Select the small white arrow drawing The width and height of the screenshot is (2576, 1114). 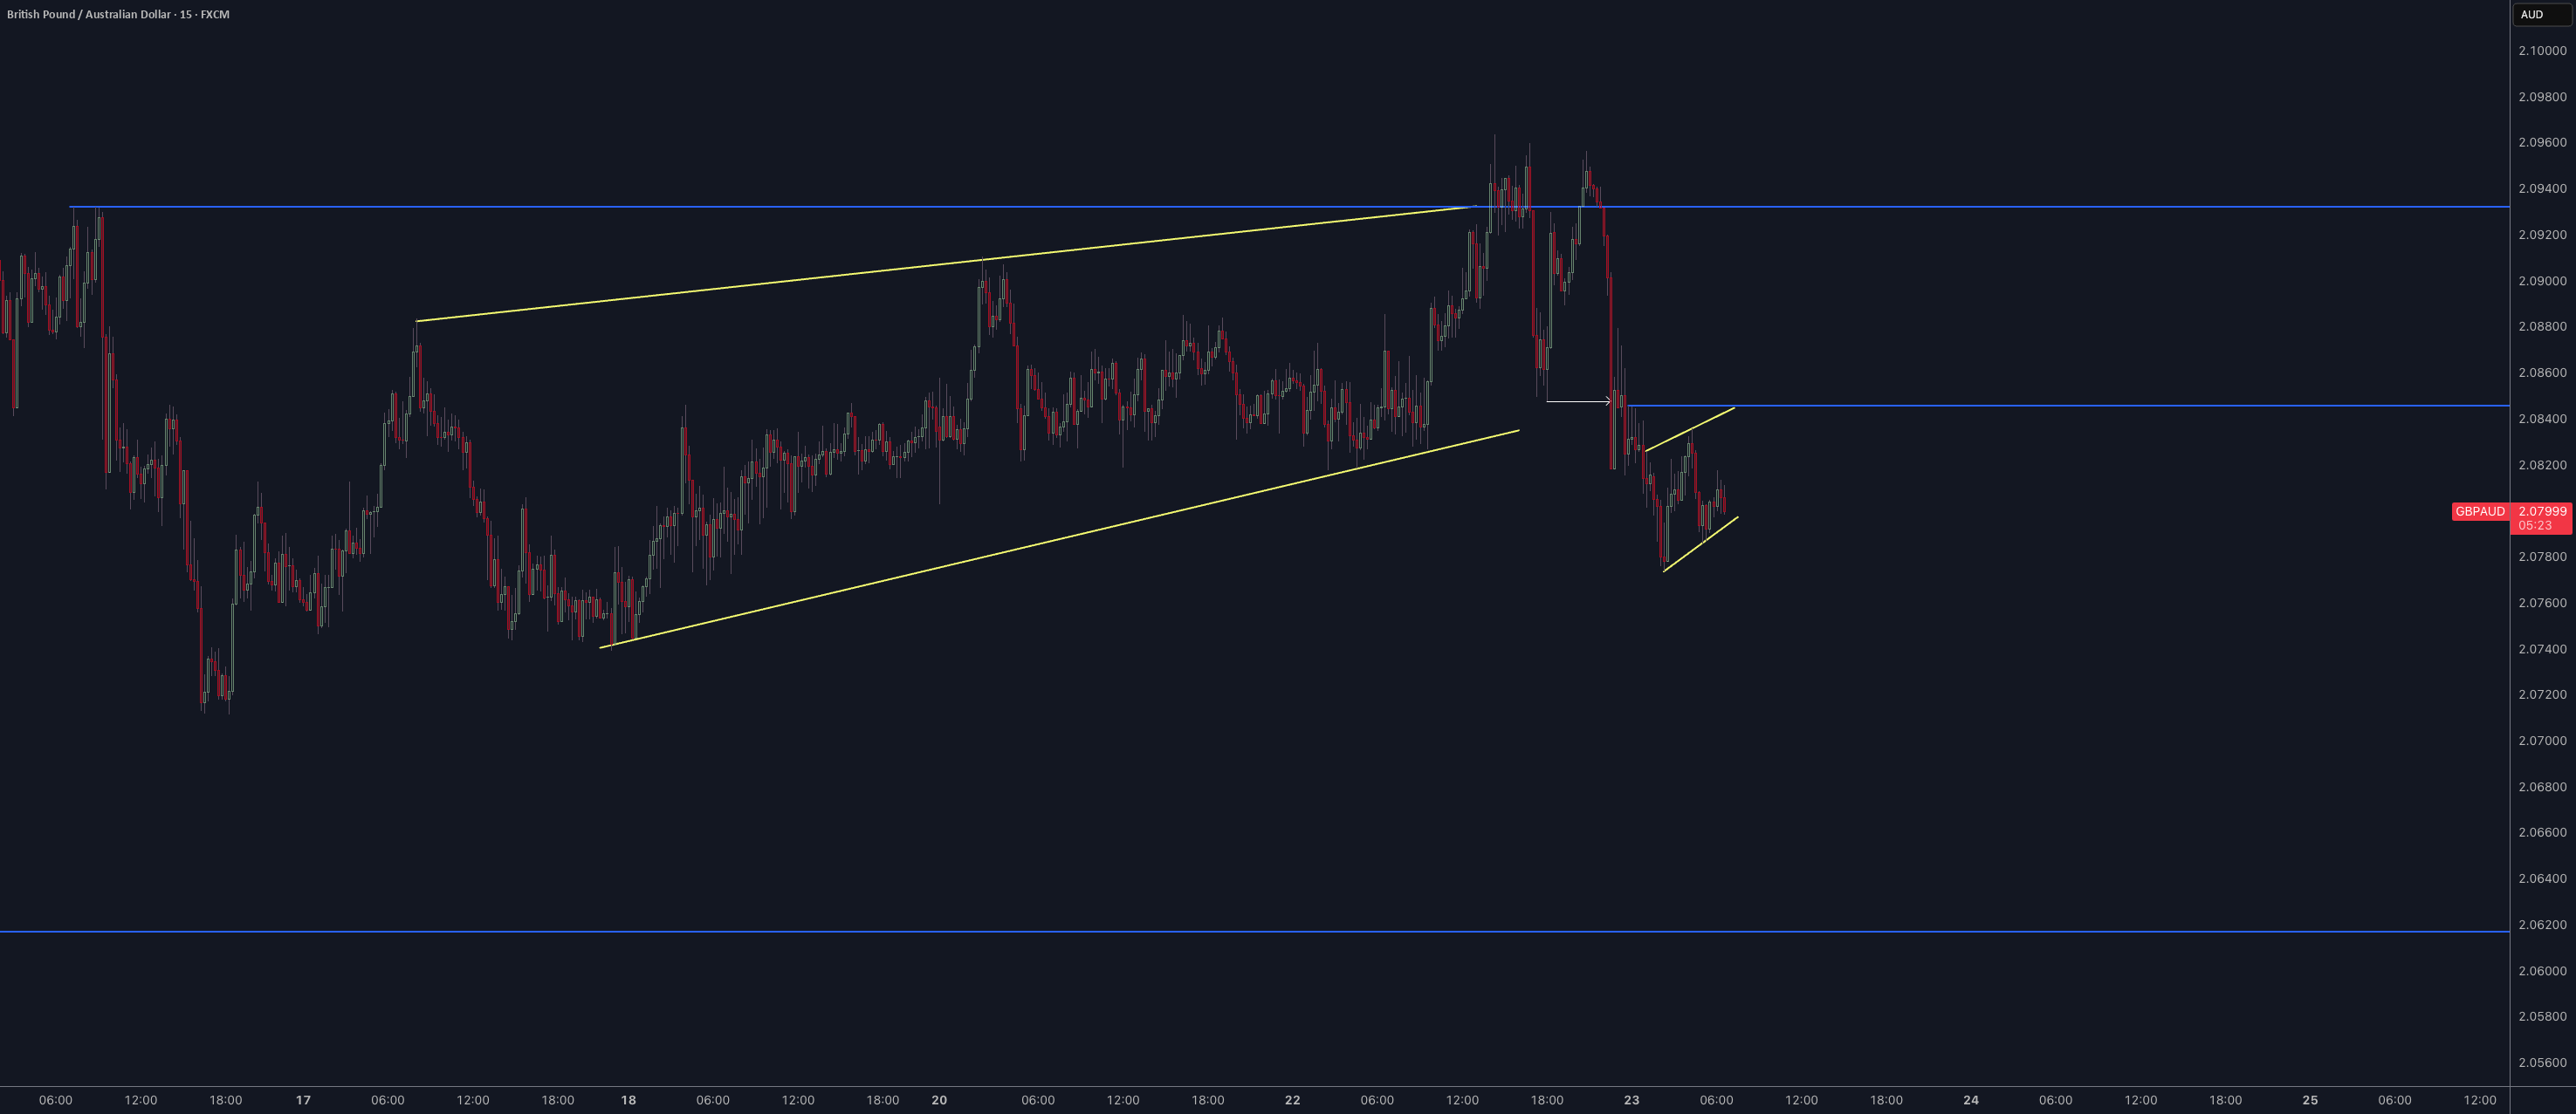[x=1578, y=401]
